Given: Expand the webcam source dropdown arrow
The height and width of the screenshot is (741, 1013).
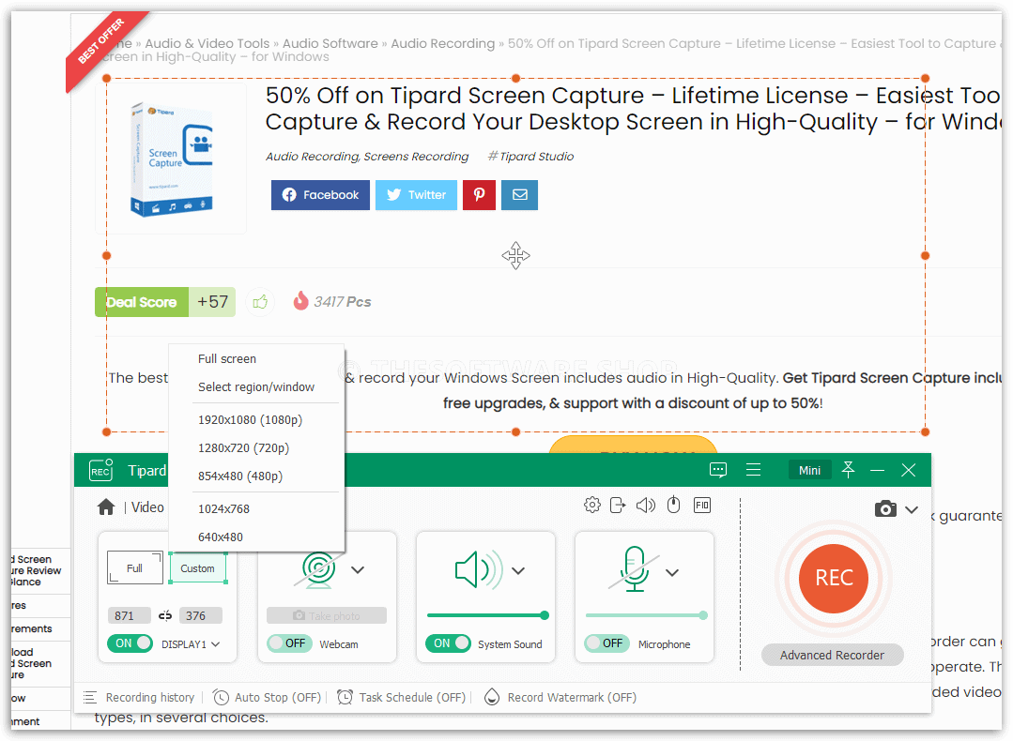Looking at the screenshot, I should coord(358,570).
